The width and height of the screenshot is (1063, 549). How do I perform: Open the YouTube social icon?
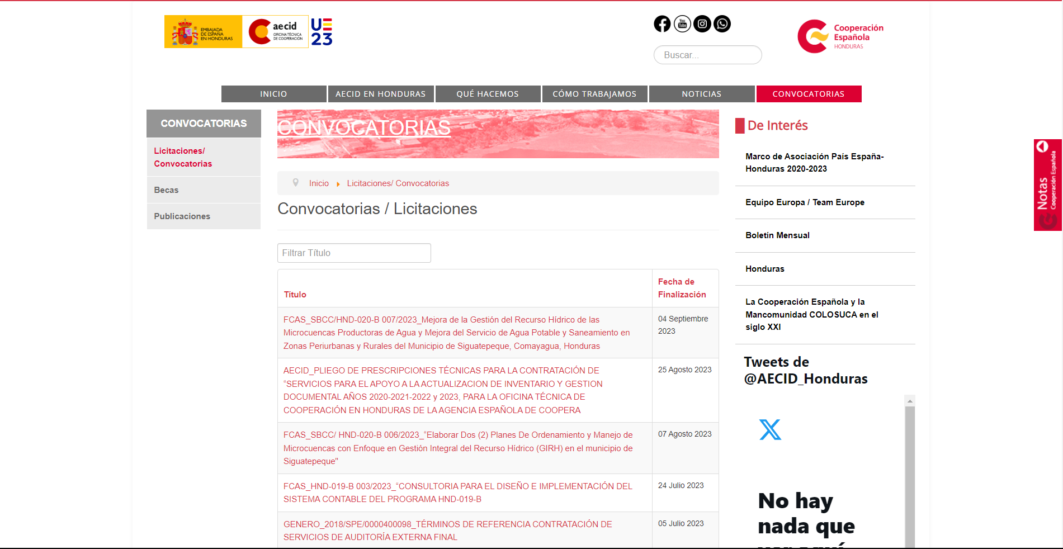tap(682, 24)
